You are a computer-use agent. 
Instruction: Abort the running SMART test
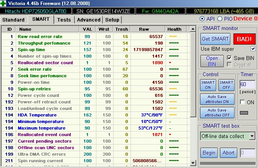pyautogui.click(x=228, y=153)
